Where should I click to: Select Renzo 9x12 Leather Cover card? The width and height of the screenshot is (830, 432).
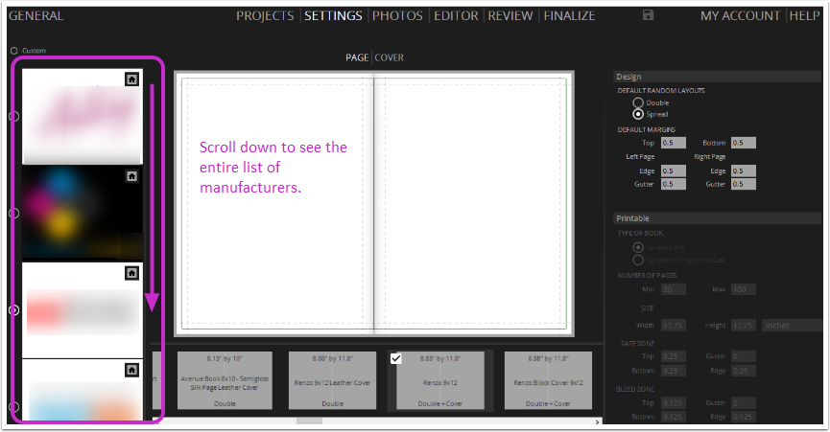332,380
